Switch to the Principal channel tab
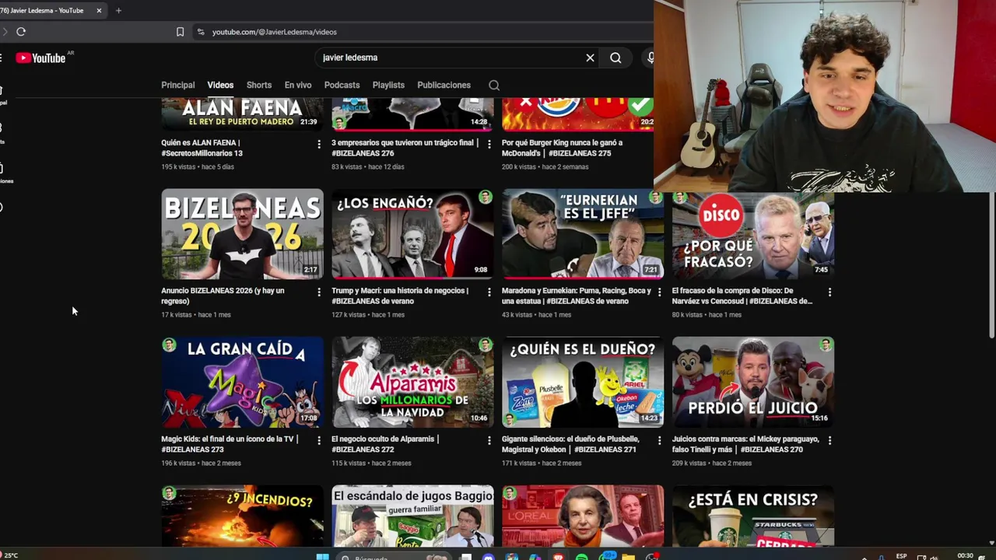The height and width of the screenshot is (560, 996). 178,85
